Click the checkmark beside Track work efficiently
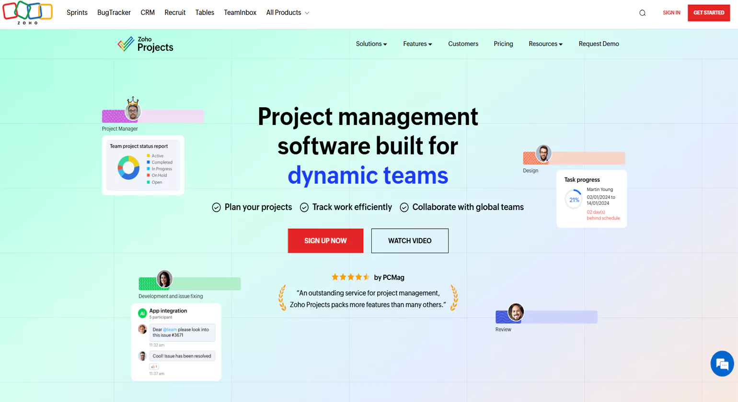The height and width of the screenshot is (402, 738). (x=304, y=207)
